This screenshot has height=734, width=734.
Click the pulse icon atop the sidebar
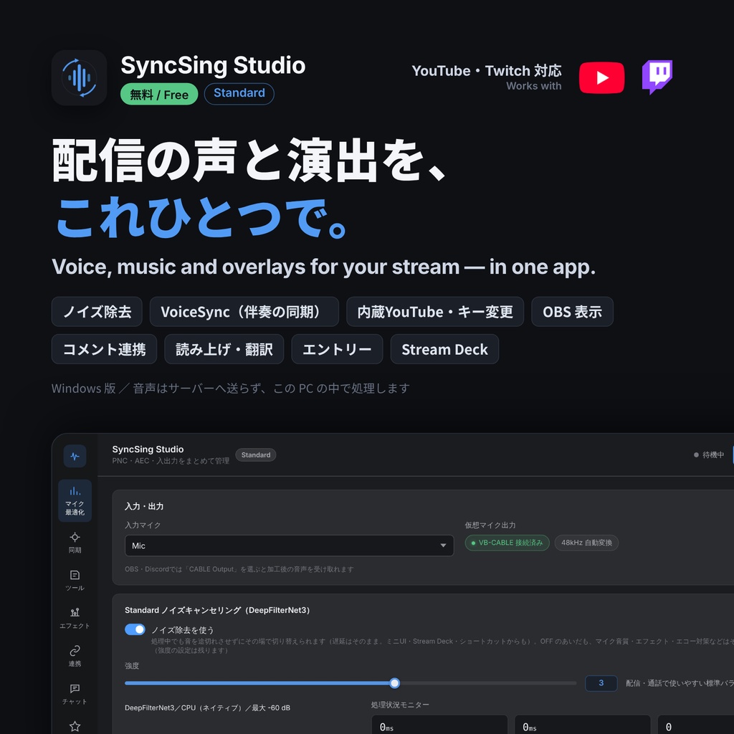75,456
